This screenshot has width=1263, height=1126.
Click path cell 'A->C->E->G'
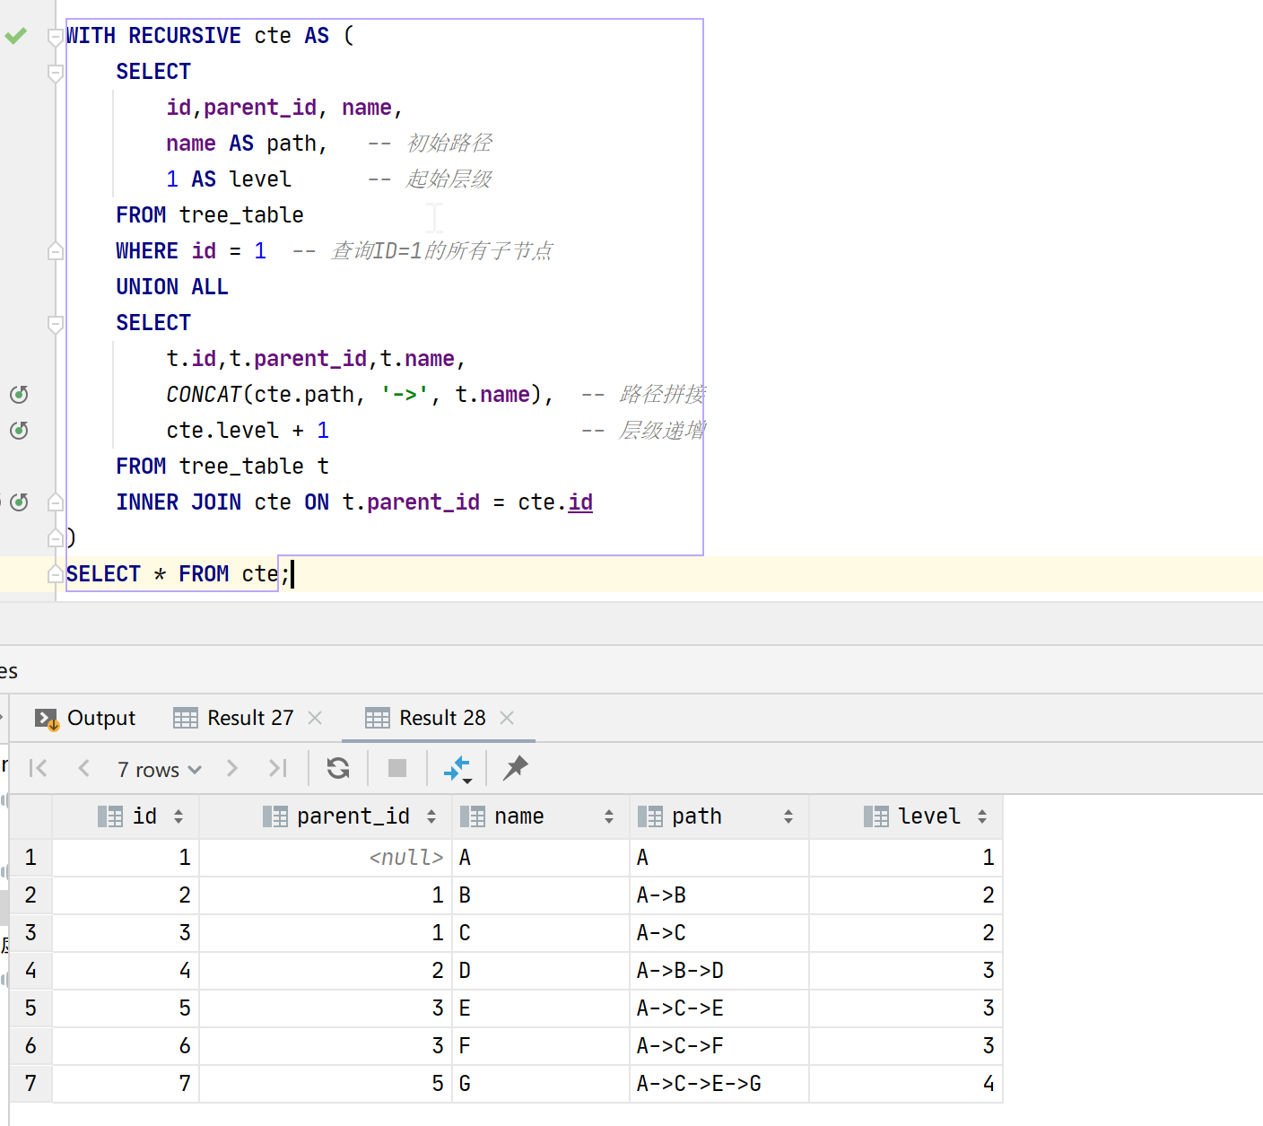tap(719, 1084)
